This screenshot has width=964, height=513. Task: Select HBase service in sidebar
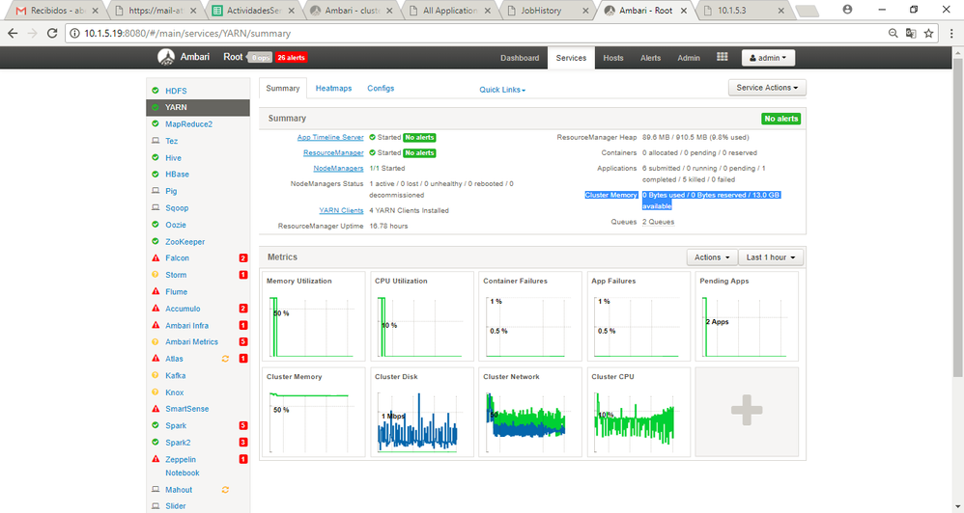coord(177,175)
